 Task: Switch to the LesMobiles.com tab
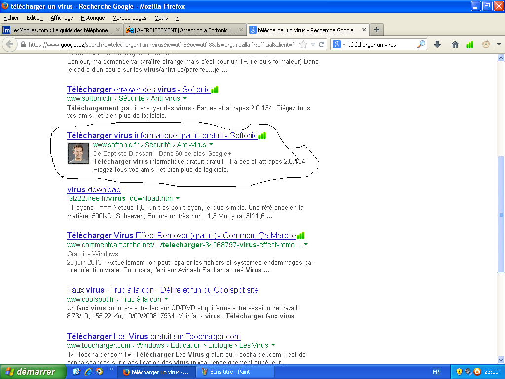pyautogui.click(x=62, y=30)
